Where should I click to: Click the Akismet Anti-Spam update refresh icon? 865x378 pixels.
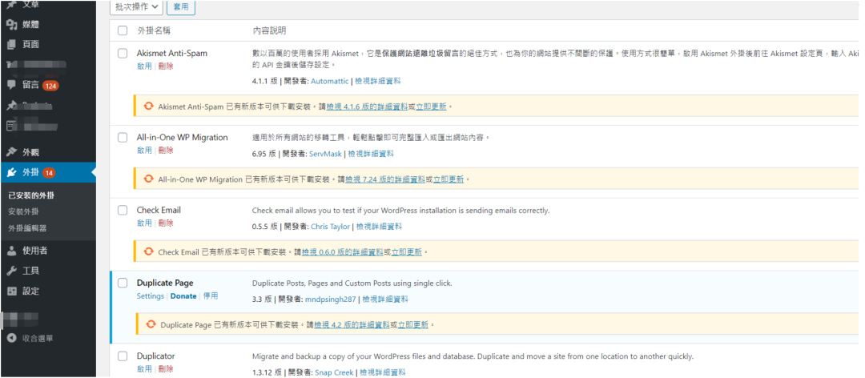(x=148, y=106)
